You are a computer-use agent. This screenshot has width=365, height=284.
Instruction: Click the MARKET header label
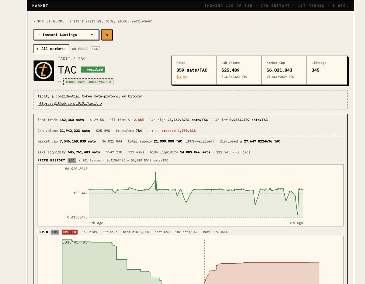[40, 6]
